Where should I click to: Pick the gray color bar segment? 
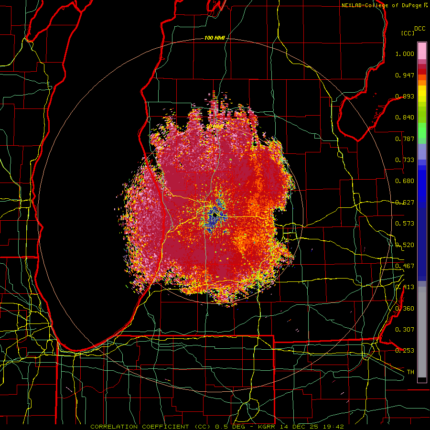(422, 332)
